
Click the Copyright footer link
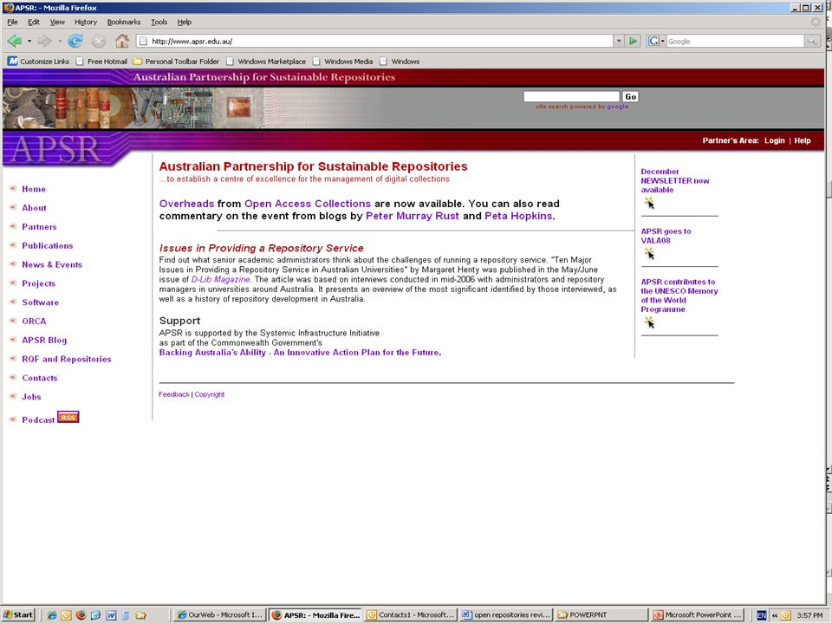[x=210, y=394]
